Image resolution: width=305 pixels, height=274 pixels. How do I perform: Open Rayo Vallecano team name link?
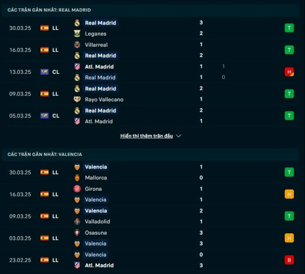[x=104, y=99]
